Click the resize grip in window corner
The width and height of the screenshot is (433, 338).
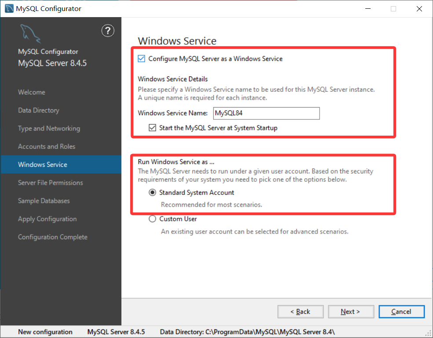click(428, 334)
